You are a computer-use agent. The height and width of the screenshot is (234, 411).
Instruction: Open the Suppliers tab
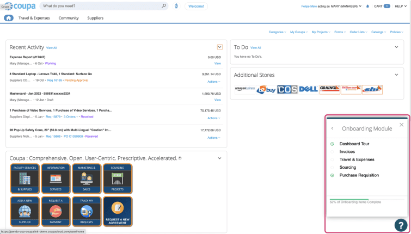click(95, 18)
